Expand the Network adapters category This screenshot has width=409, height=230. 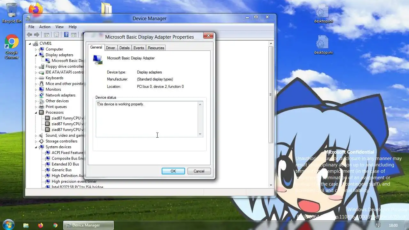(x=36, y=95)
